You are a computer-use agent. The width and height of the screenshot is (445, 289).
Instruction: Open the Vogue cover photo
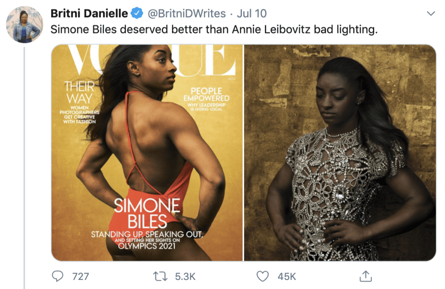(x=147, y=152)
